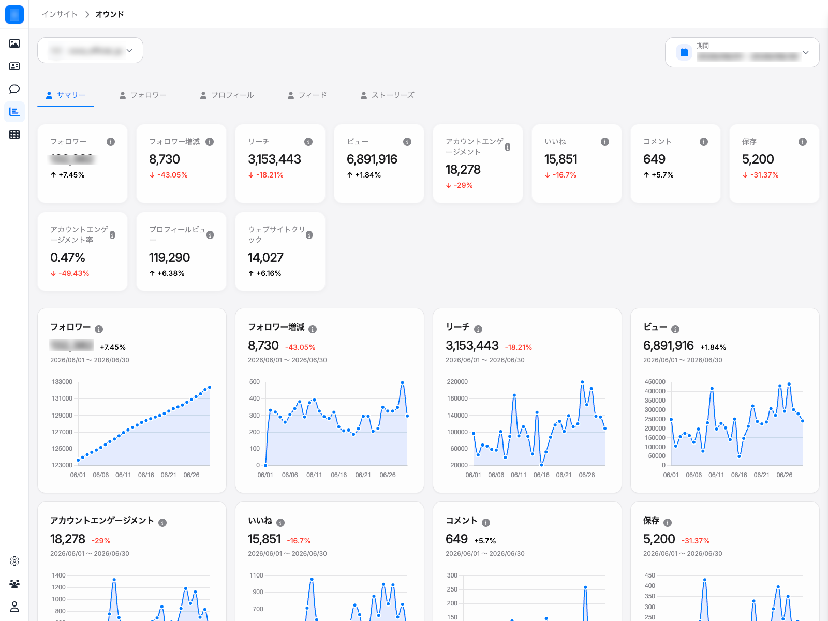Image resolution: width=828 pixels, height=621 pixels.
Task: Open the team members sidebar icon
Action: (x=14, y=584)
